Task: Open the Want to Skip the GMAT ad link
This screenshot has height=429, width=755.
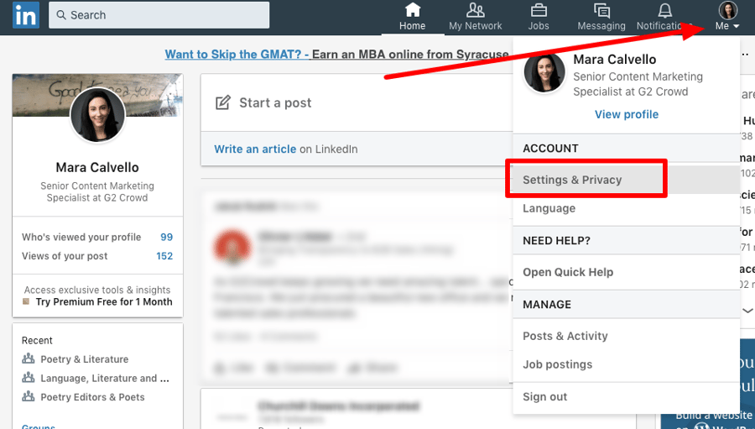Action: coord(336,54)
